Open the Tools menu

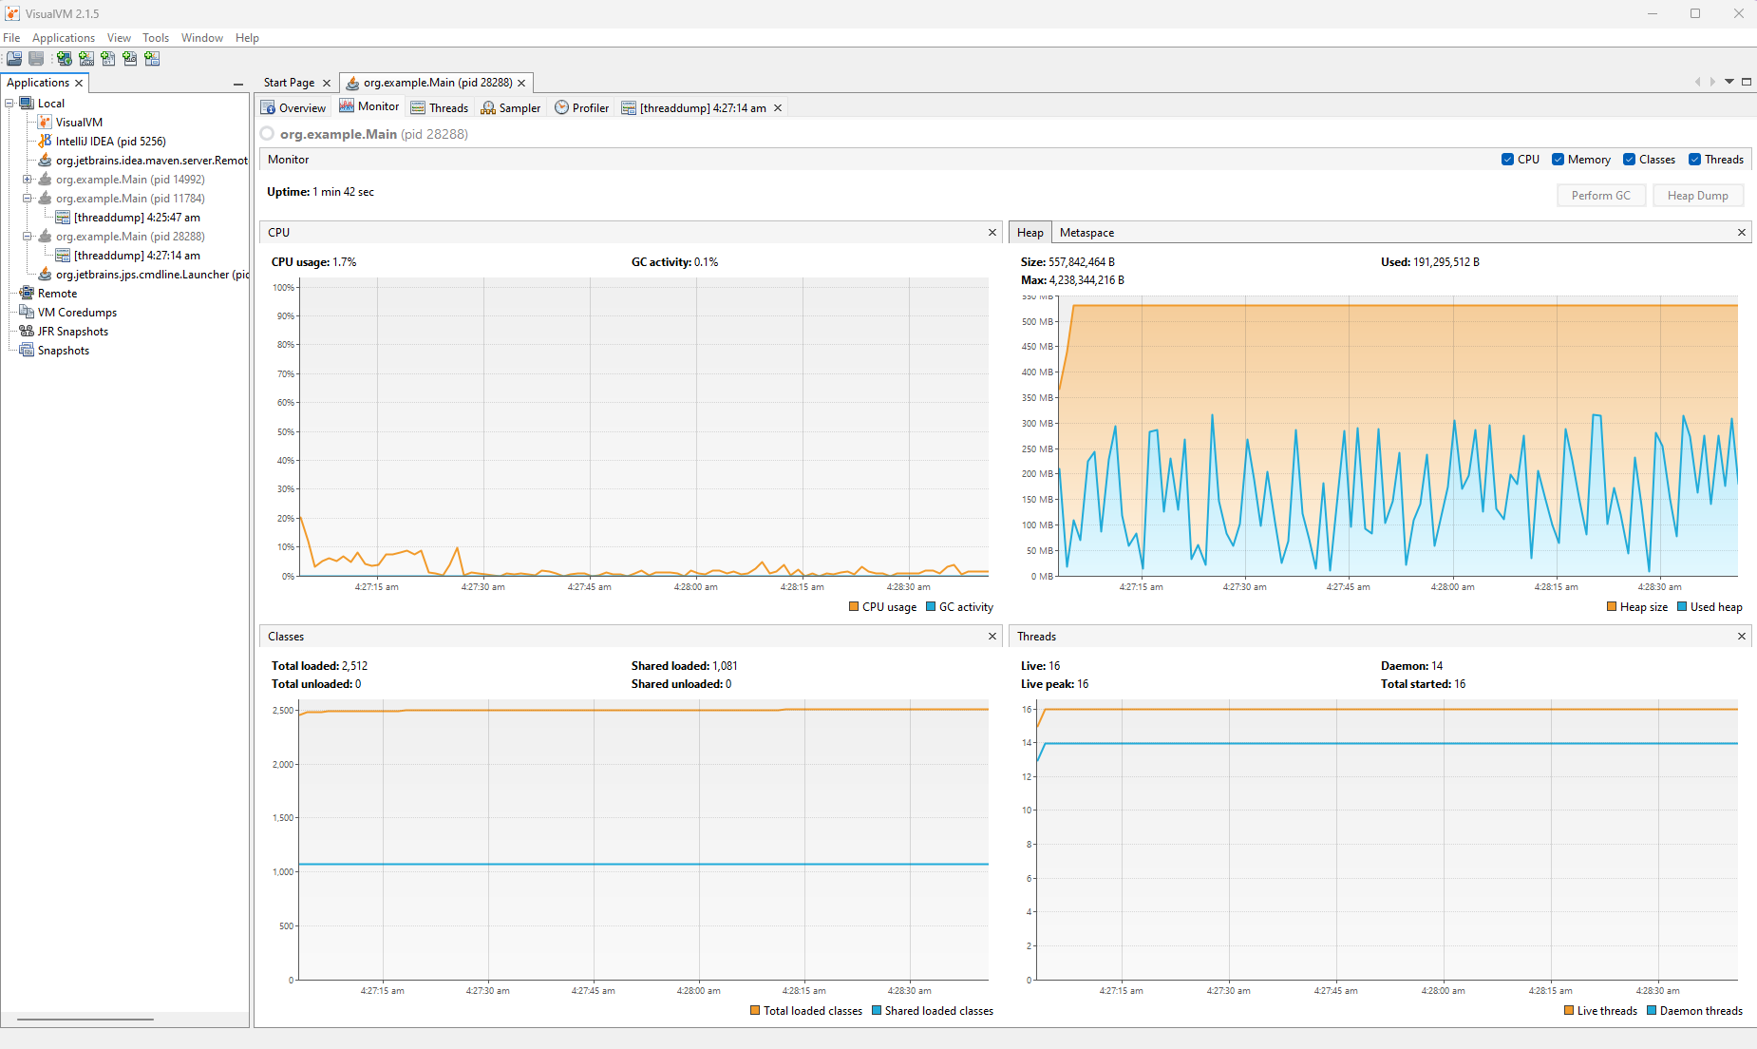click(155, 37)
